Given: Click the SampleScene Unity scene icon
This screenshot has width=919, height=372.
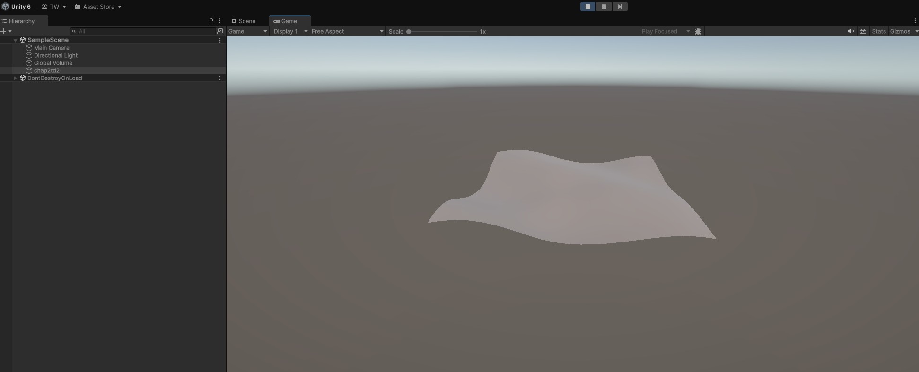Looking at the screenshot, I should click(x=22, y=40).
